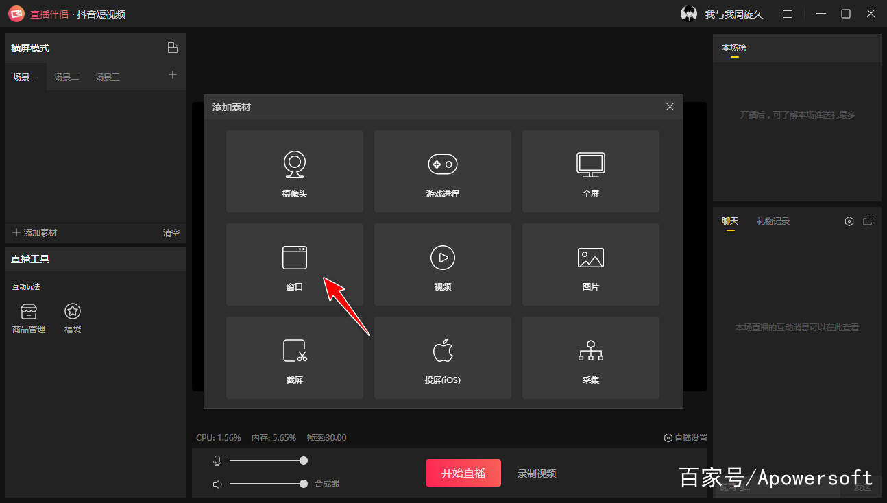Choose the 游戏进程 game process source
This screenshot has height=503, width=887.
(x=443, y=171)
